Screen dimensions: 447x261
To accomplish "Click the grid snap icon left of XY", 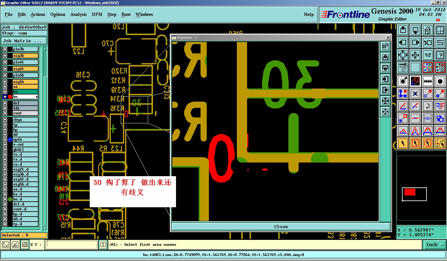I will (x=25, y=245).
